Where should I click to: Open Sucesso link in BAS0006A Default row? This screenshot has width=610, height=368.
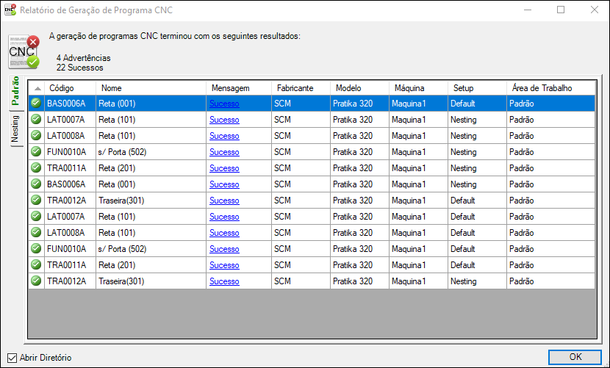click(224, 104)
